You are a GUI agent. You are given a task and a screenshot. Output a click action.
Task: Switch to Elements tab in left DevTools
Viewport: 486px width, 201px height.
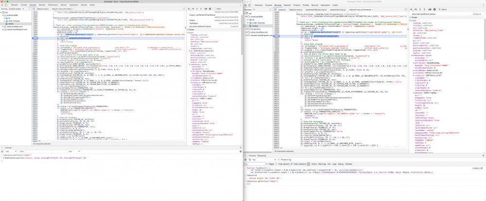click(x=15, y=5)
